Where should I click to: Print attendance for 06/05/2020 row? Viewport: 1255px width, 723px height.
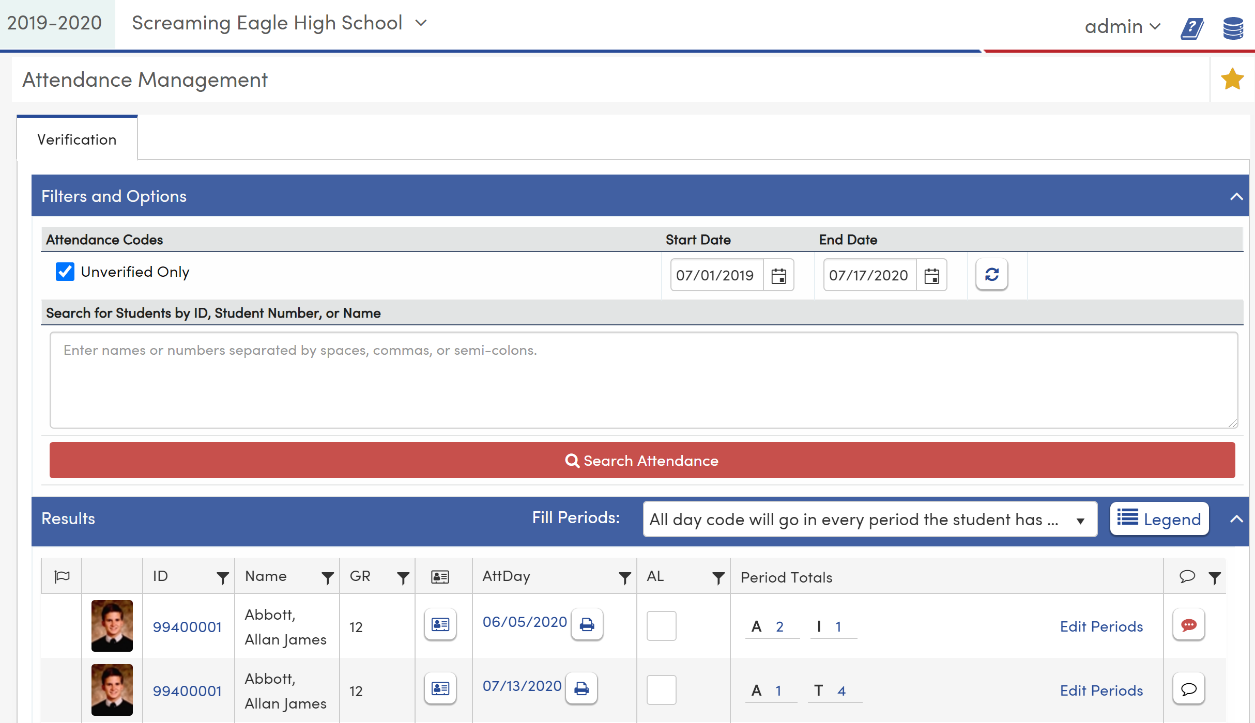587,624
